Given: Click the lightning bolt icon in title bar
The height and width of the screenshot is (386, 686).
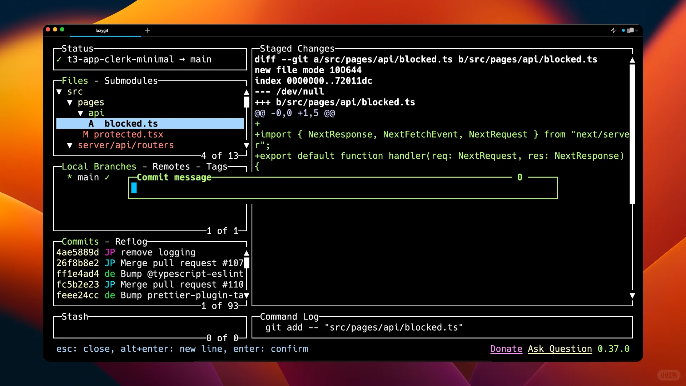Looking at the screenshot, I should coord(613,30).
